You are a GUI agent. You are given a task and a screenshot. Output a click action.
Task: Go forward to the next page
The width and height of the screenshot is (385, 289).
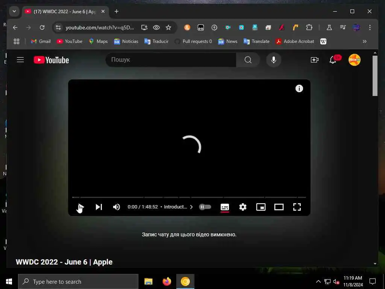coord(29,27)
